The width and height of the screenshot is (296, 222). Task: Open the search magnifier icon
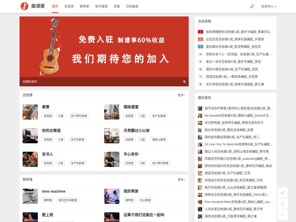point(252,7)
